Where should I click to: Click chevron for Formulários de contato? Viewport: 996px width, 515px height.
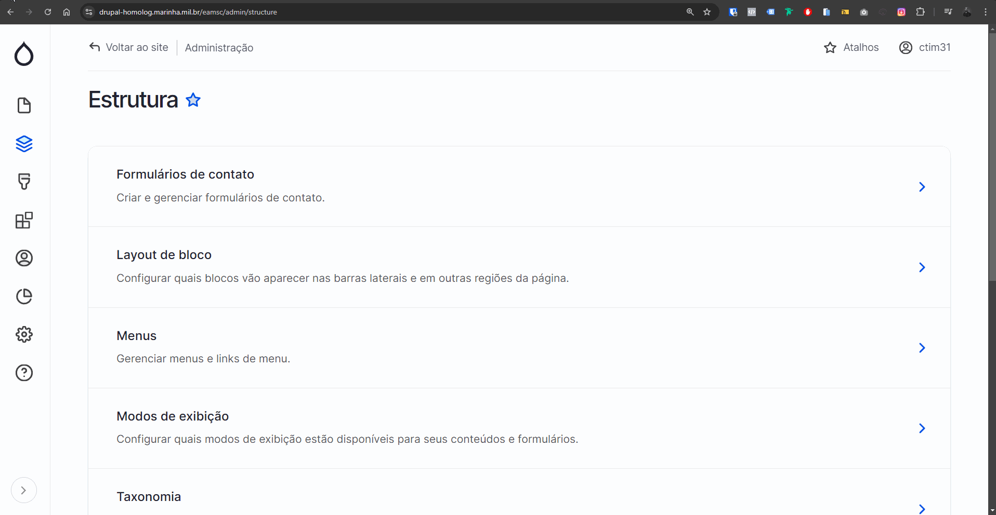point(922,187)
